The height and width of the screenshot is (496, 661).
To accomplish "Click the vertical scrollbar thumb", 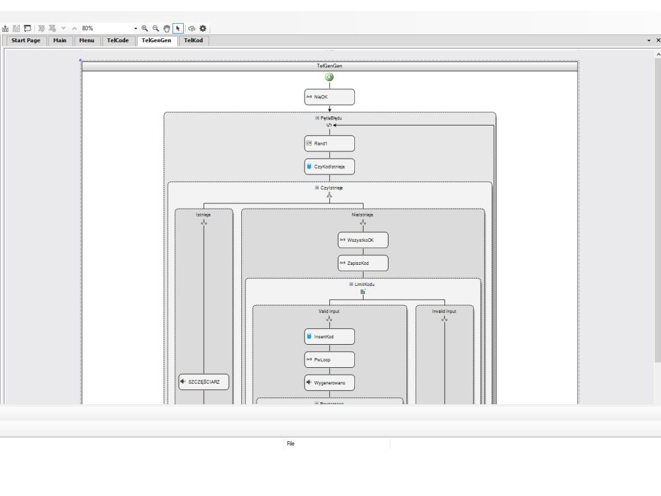I will (x=658, y=209).
